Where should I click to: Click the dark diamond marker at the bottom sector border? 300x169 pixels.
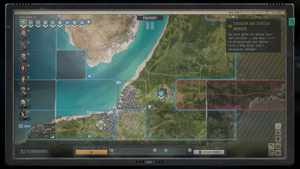[120, 137]
